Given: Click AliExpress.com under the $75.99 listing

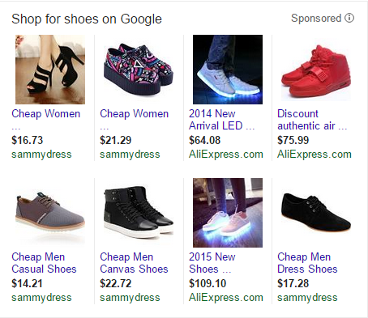Looking at the screenshot, I should pyautogui.click(x=315, y=155).
